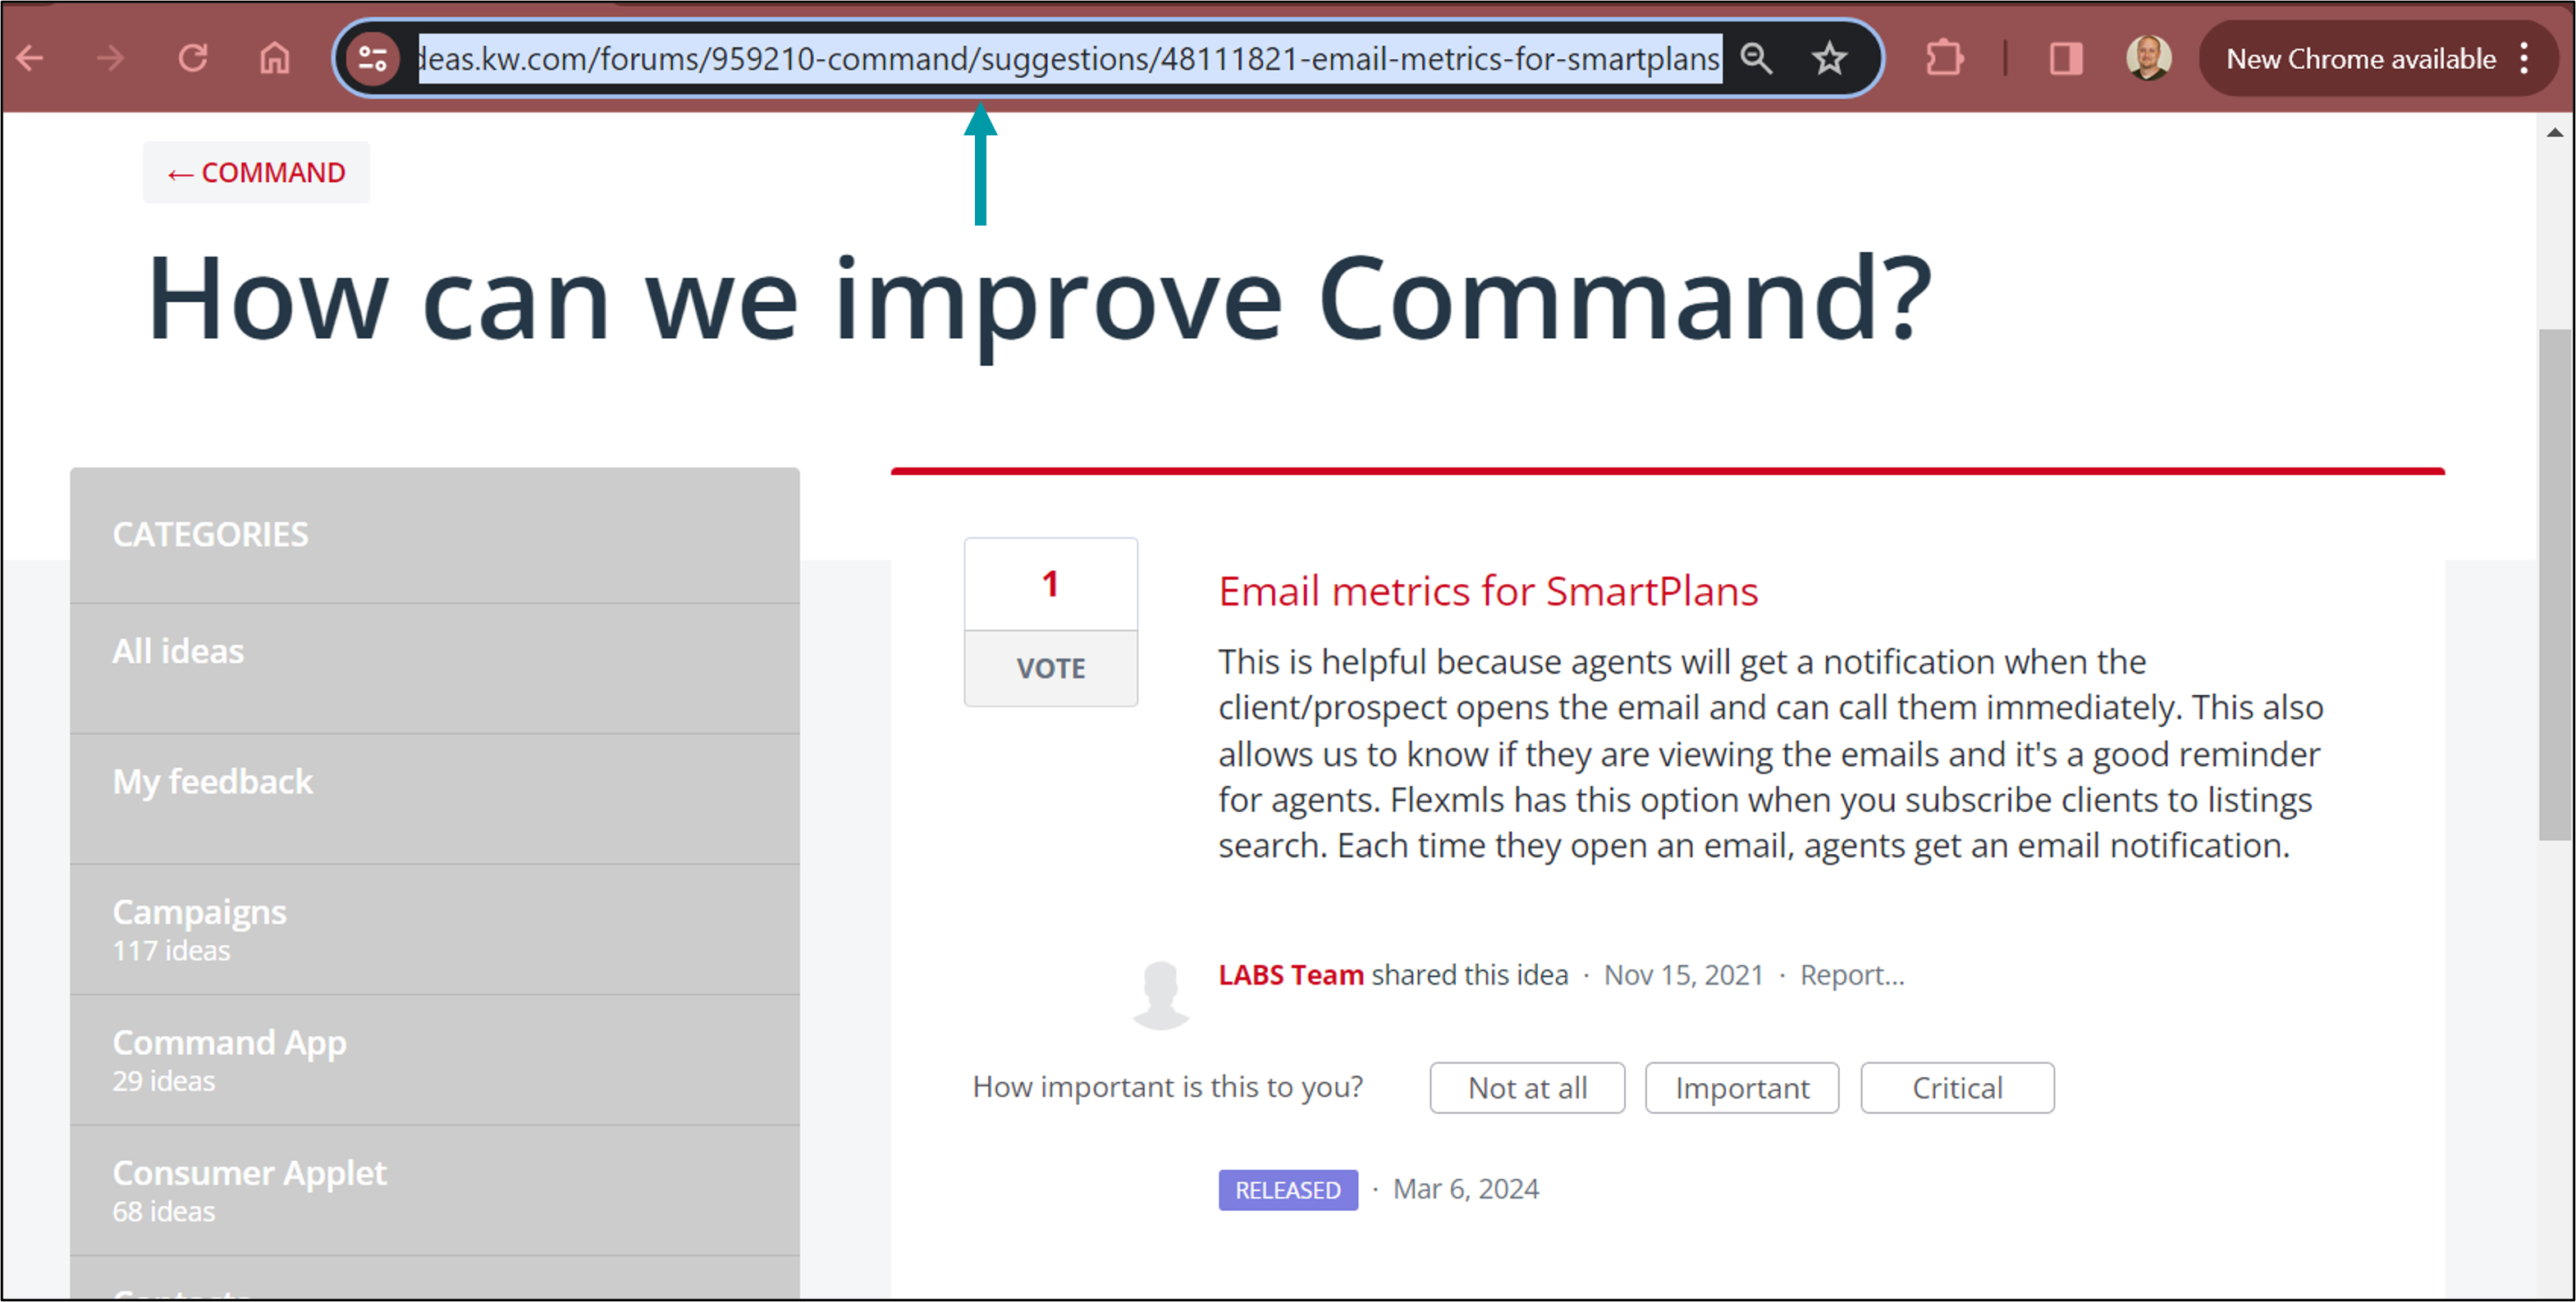
Task: Go back via the COMMAND link
Action: click(256, 172)
